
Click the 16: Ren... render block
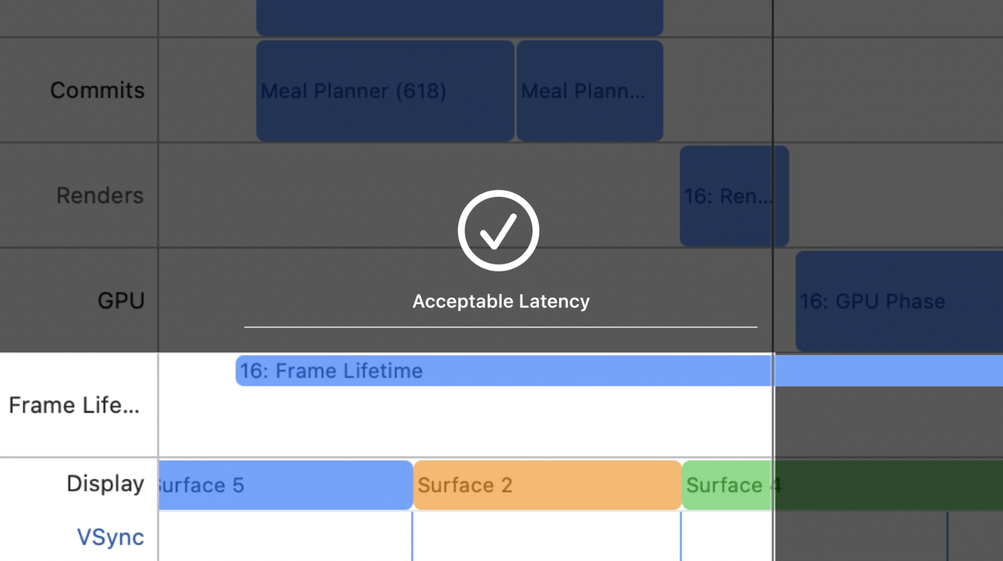coord(734,196)
